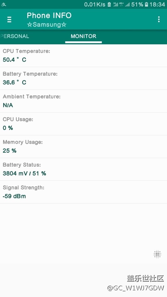This screenshot has height=297, width=167.
Task: Tap the battery icon in status bar
Action: [x=146, y=4]
